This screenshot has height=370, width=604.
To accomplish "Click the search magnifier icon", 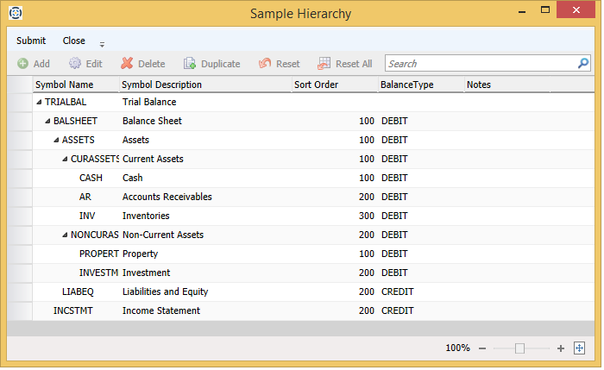I will pos(583,63).
